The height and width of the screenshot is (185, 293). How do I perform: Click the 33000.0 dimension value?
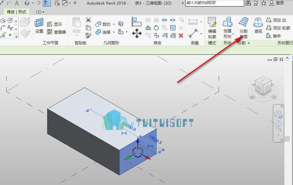pos(129,127)
